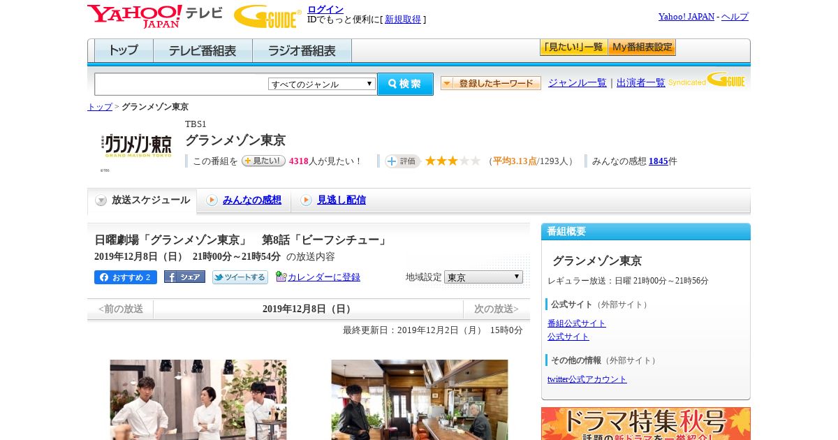Click the 番組概要 panel header

[646, 232]
